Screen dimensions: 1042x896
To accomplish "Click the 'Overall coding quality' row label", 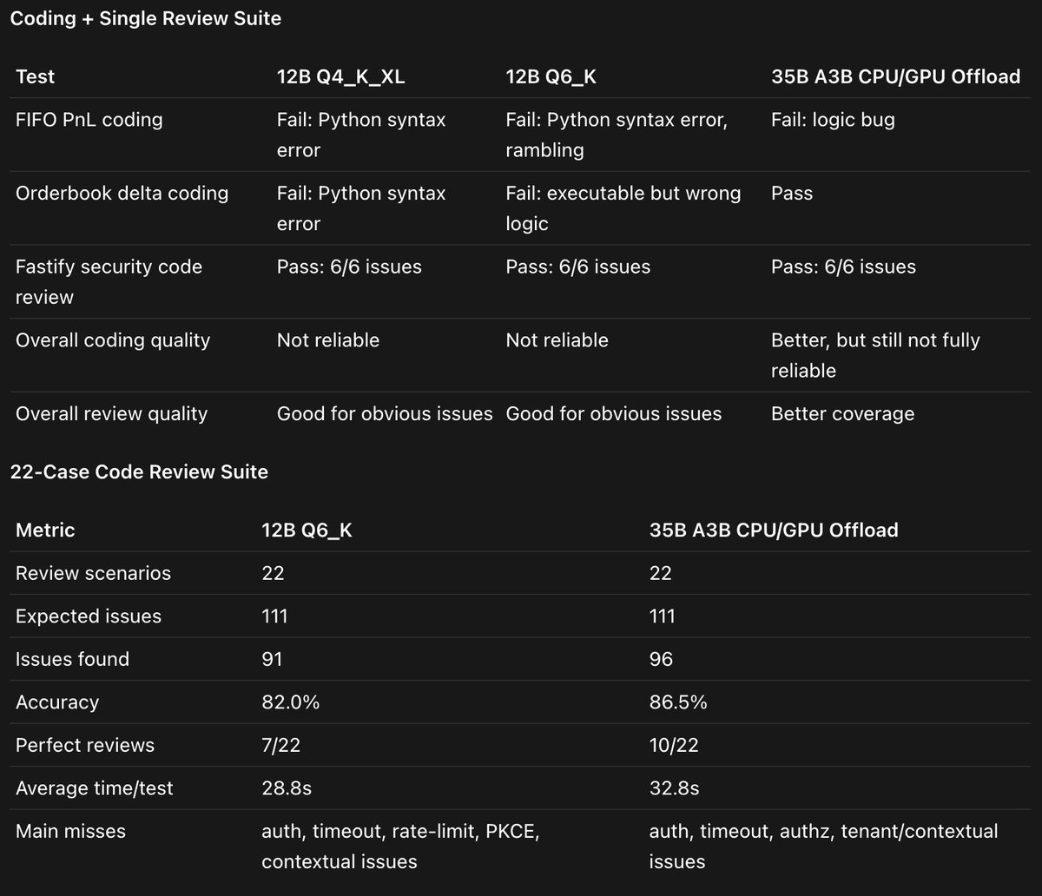I will pos(113,339).
